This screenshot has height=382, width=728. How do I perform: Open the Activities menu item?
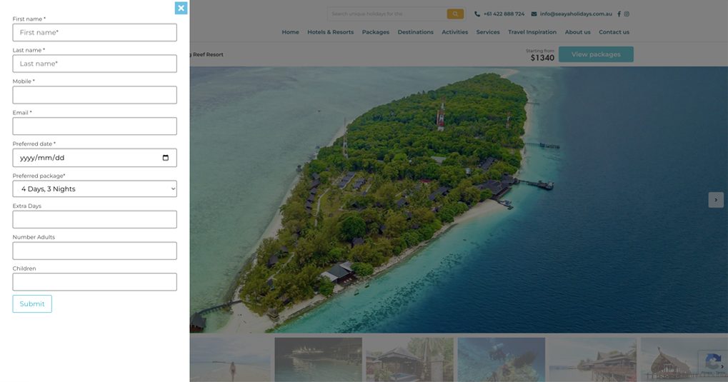coord(454,32)
